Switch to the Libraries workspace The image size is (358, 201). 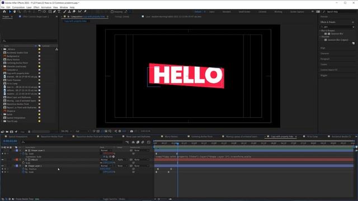262,12
